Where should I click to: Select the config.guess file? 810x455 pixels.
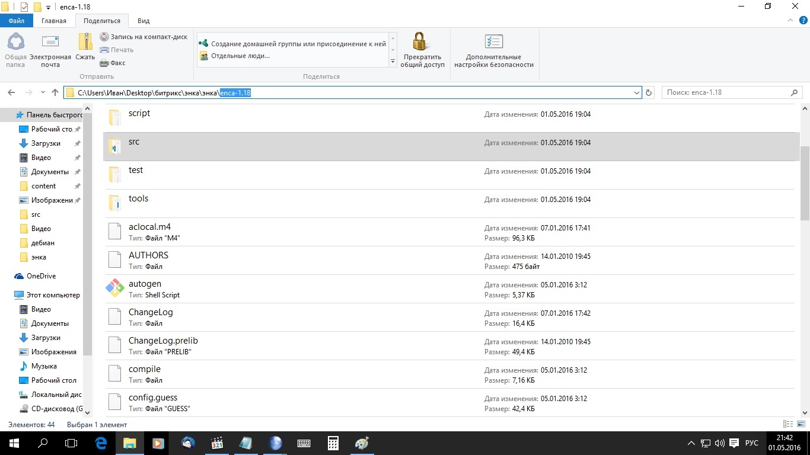[449, 402]
